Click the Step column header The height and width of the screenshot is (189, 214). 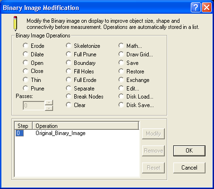[x=23, y=126]
